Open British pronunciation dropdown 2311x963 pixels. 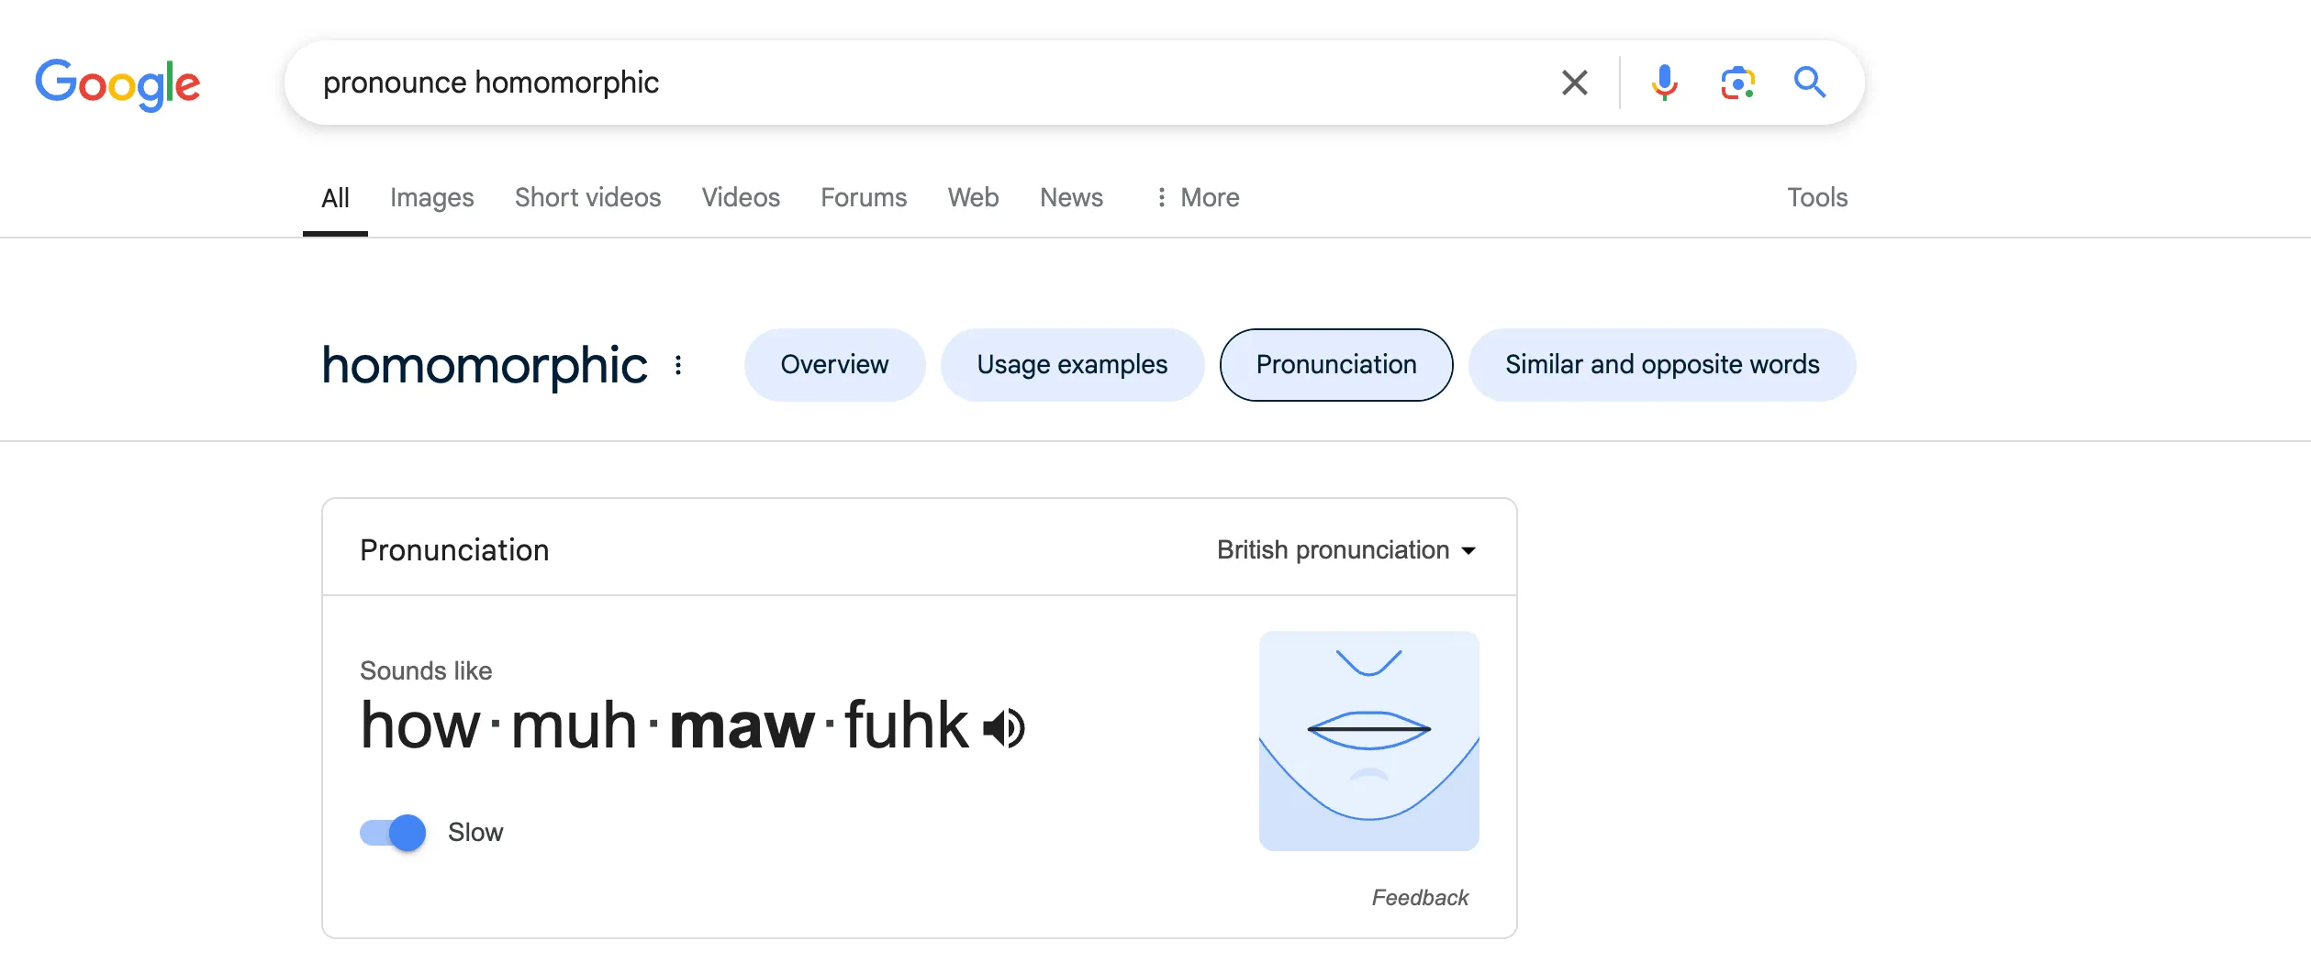[x=1345, y=550]
